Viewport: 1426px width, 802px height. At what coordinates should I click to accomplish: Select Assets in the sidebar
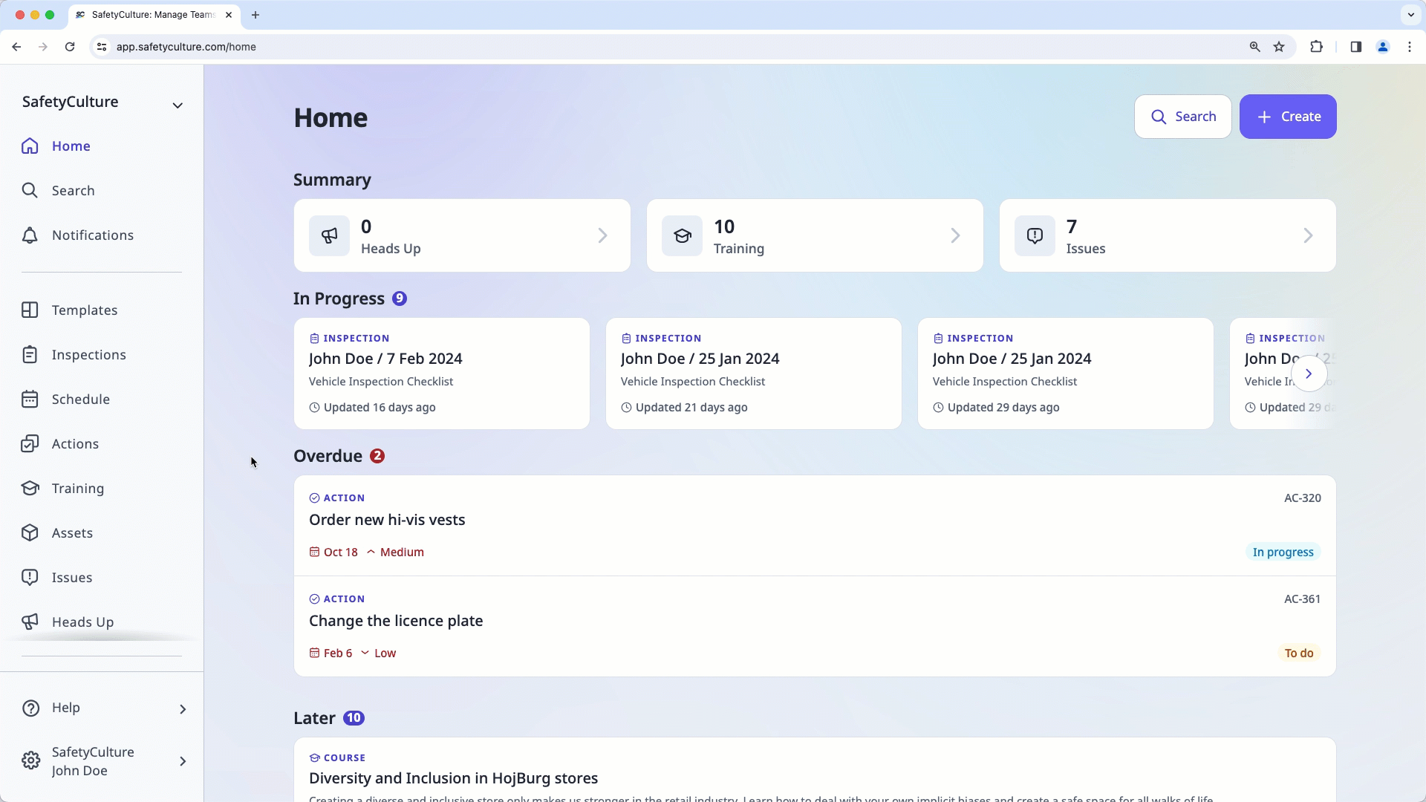pyautogui.click(x=102, y=533)
